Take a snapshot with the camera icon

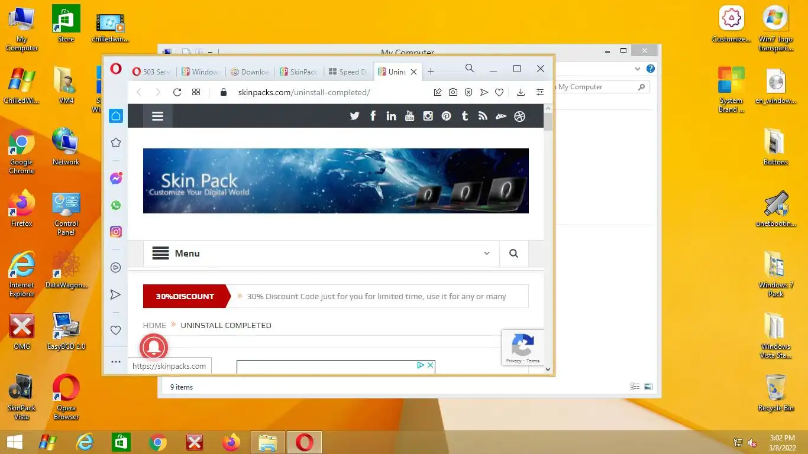pyautogui.click(x=453, y=92)
